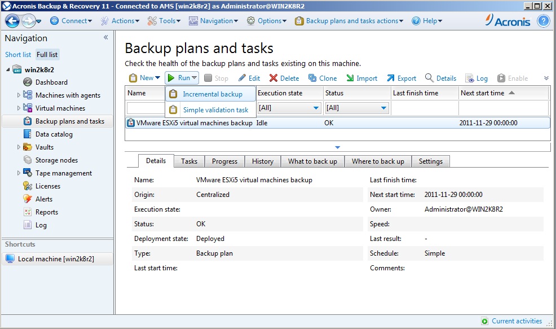Open Reports page
556x329 pixels.
46,212
